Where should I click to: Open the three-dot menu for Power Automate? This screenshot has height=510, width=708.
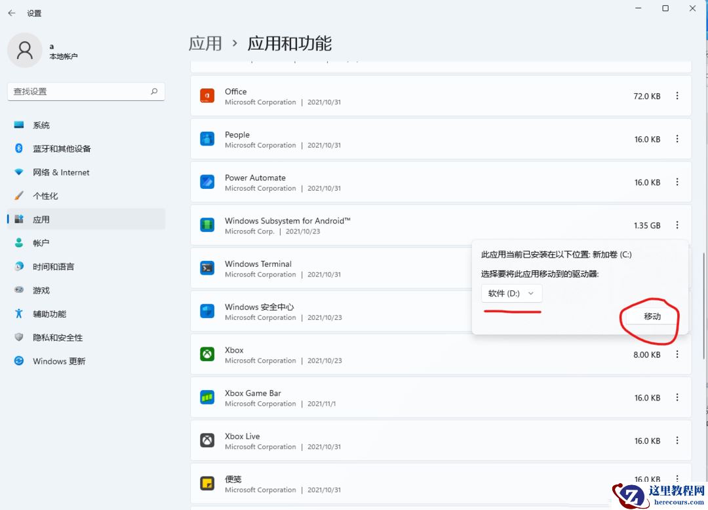677,182
